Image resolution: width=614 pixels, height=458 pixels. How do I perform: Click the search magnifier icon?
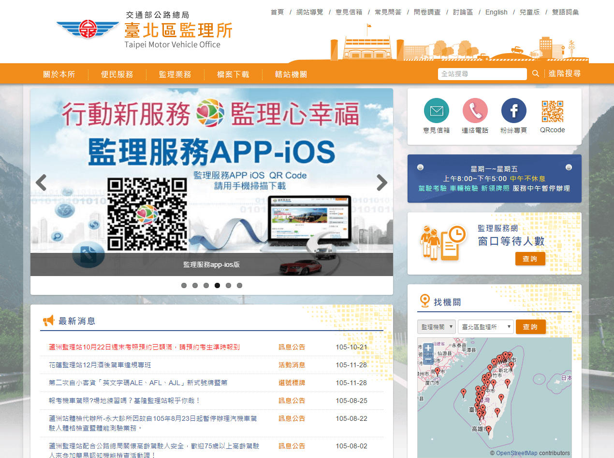coord(536,73)
